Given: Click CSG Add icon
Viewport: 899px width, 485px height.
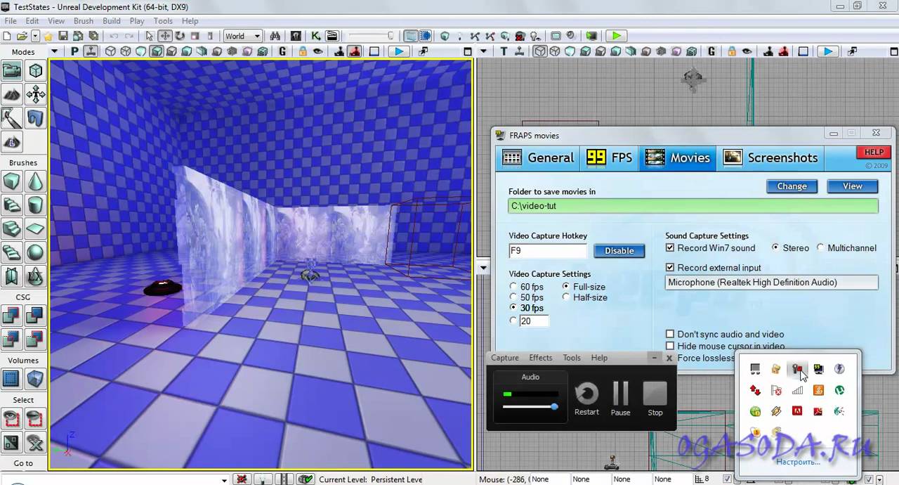Looking at the screenshot, I should point(12,317).
